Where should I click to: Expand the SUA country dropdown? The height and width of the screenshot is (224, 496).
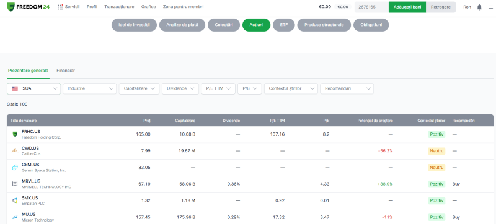coord(33,88)
